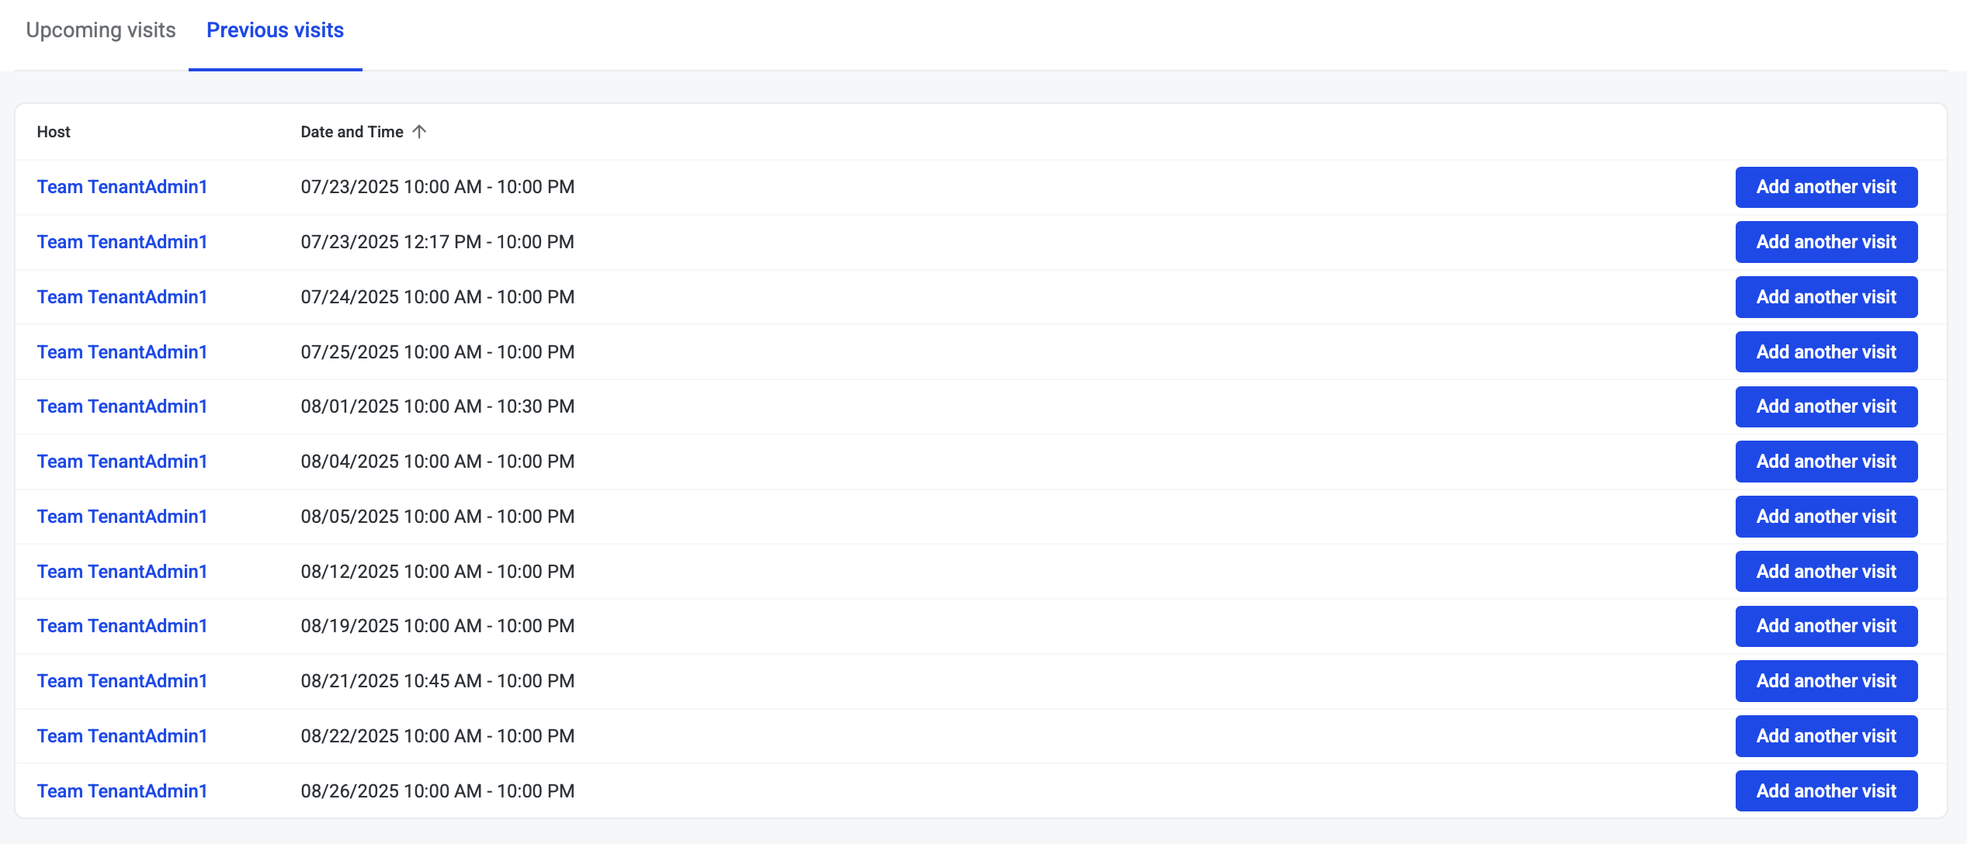
Task: Select the Previous visits tab
Action: [275, 30]
